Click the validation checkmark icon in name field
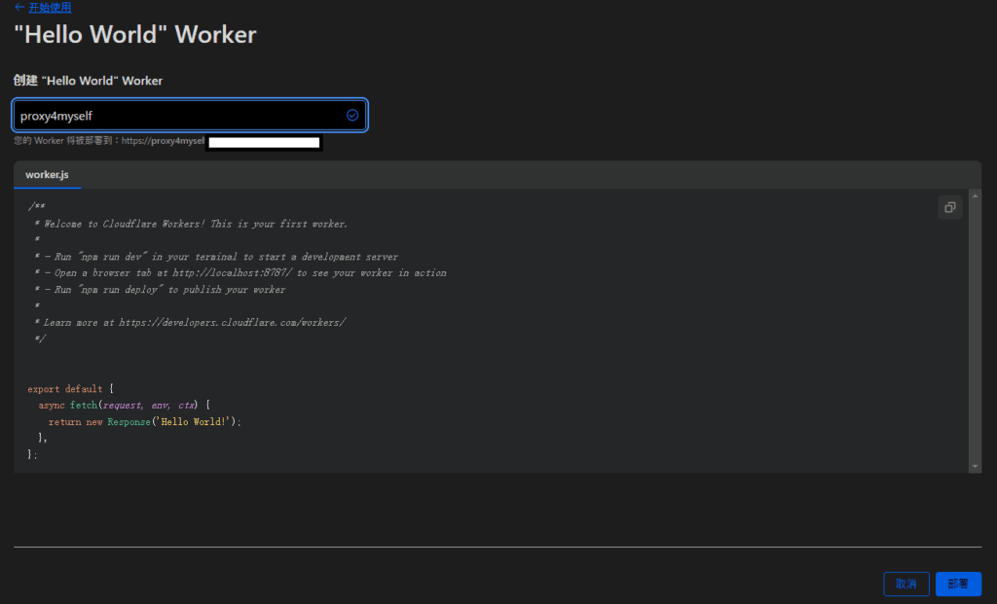The height and width of the screenshot is (604, 997). (352, 115)
